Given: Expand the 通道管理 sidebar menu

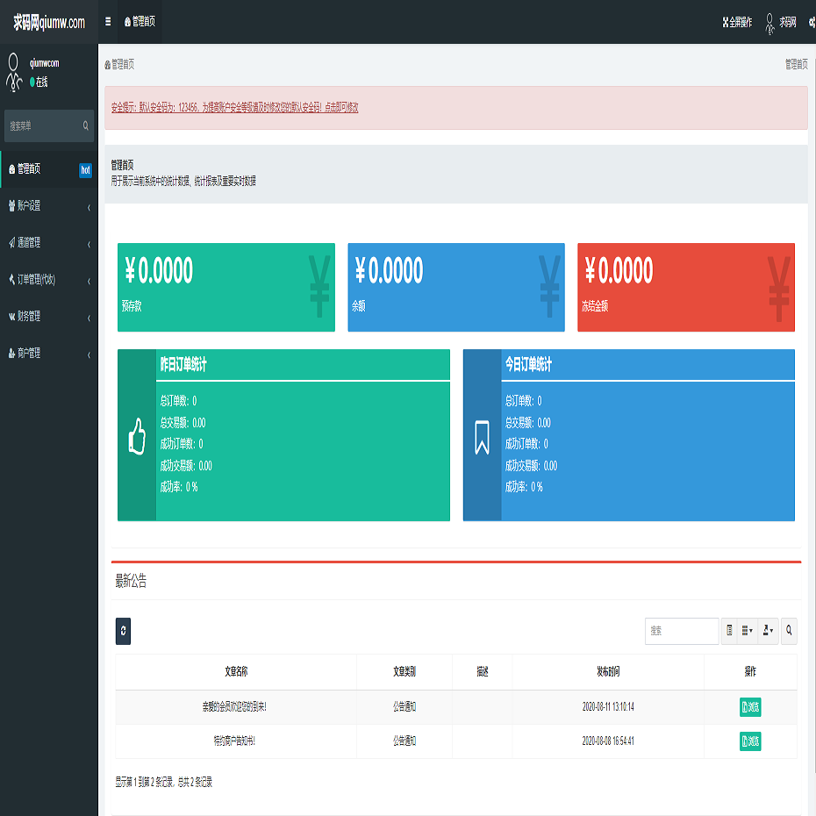Looking at the screenshot, I should [48, 243].
